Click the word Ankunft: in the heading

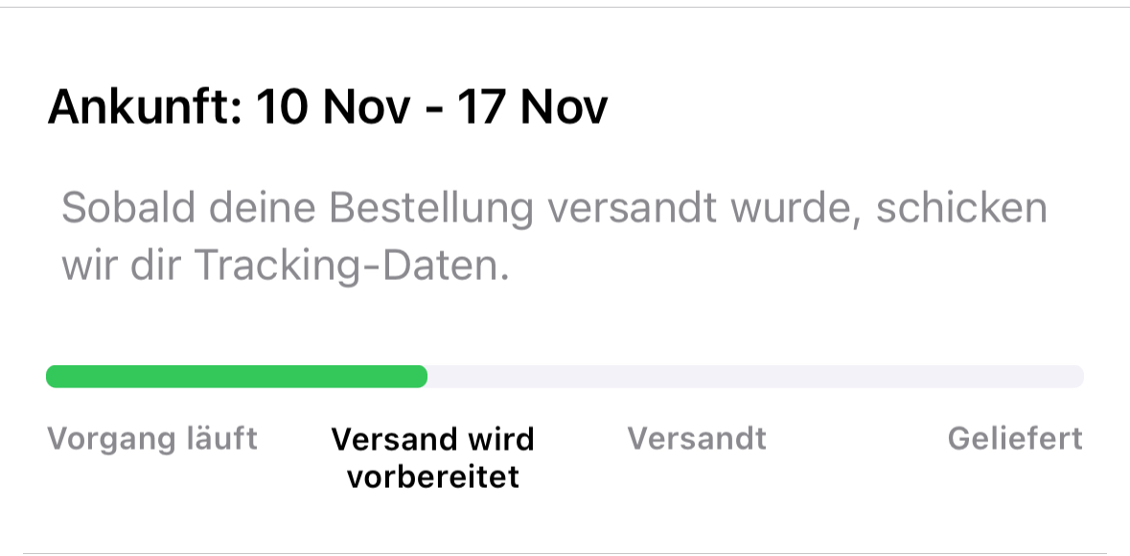pos(144,107)
